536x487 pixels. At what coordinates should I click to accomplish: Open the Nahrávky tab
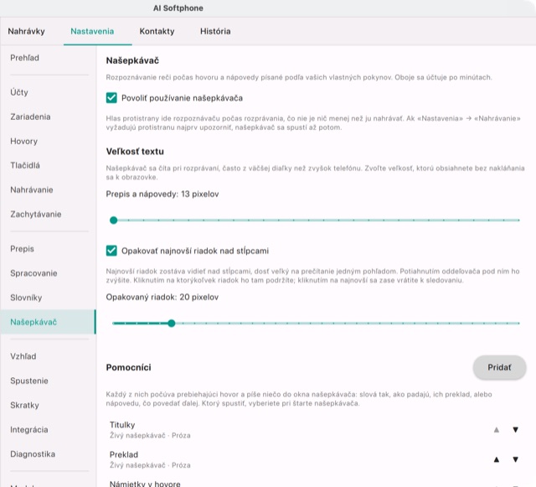[26, 31]
